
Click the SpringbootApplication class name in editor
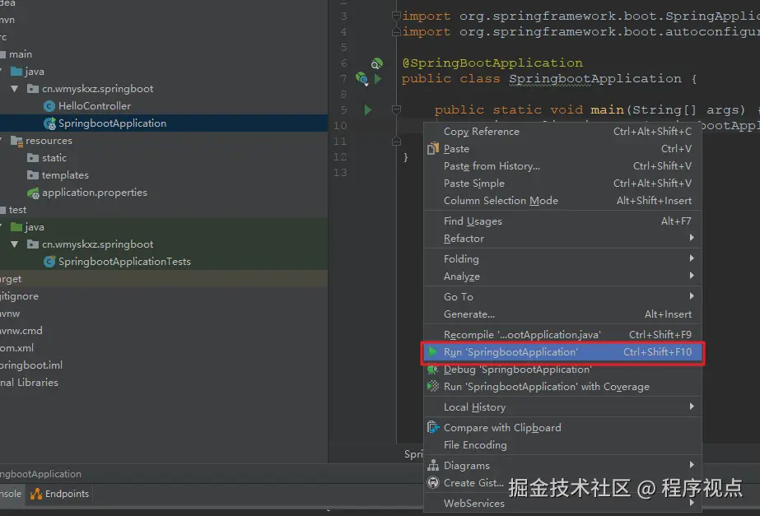tap(595, 78)
